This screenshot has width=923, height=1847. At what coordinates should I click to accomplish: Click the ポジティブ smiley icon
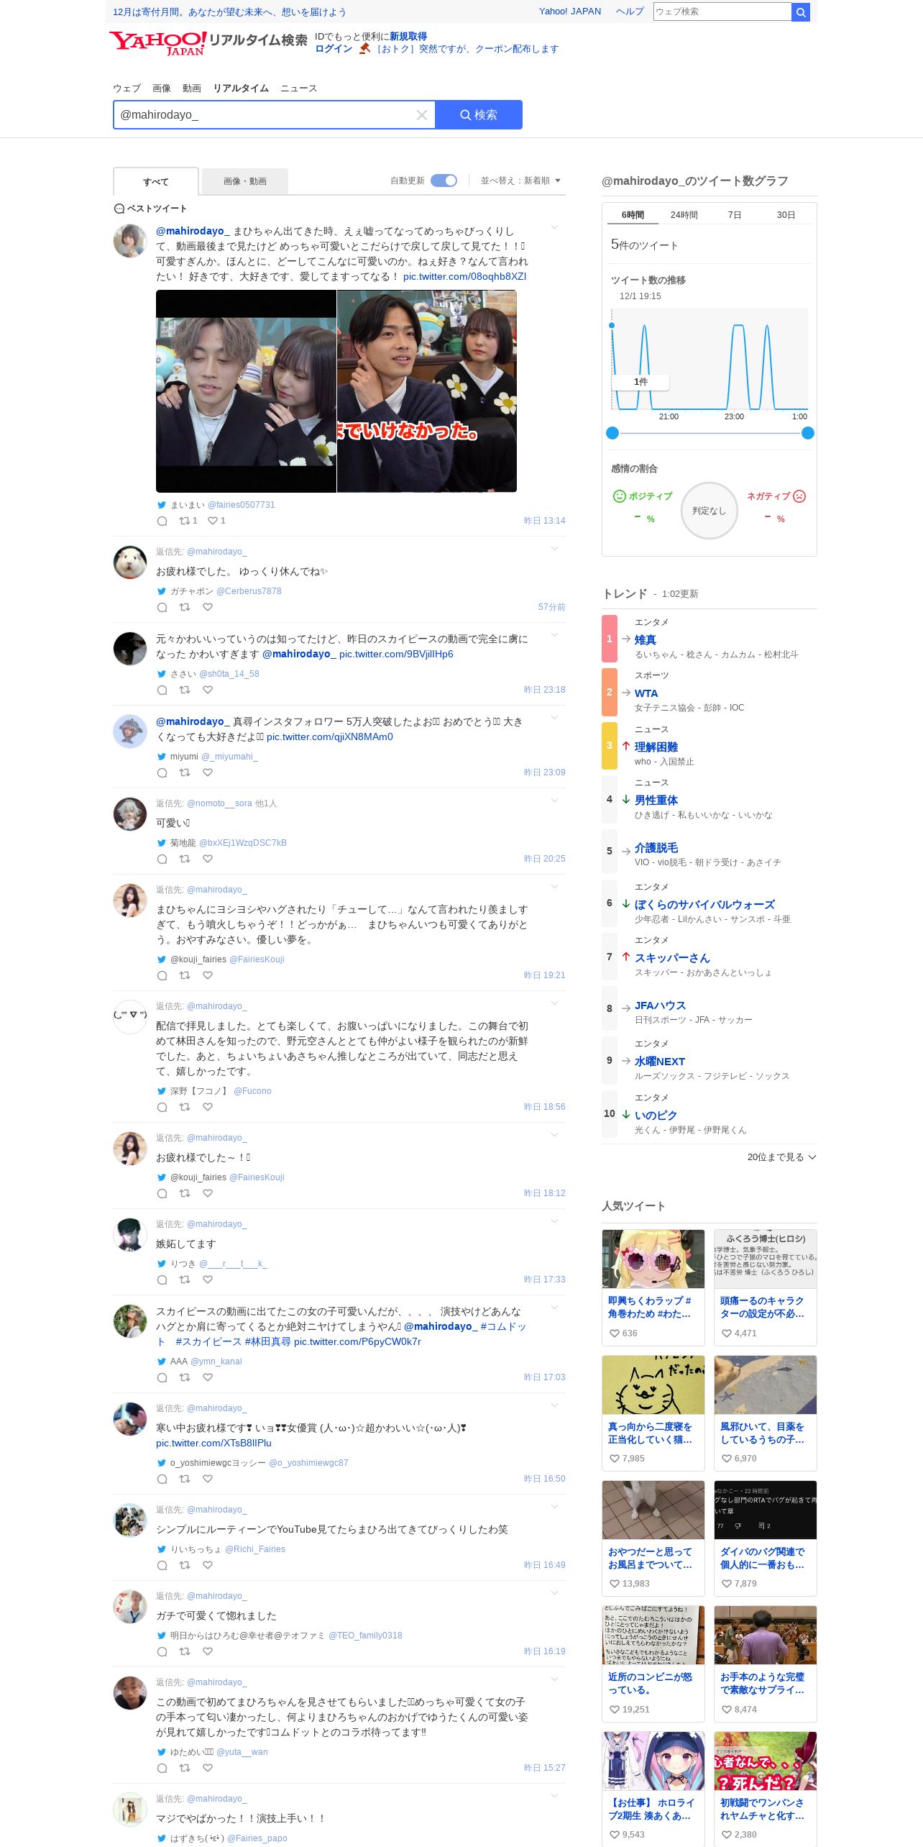(619, 496)
